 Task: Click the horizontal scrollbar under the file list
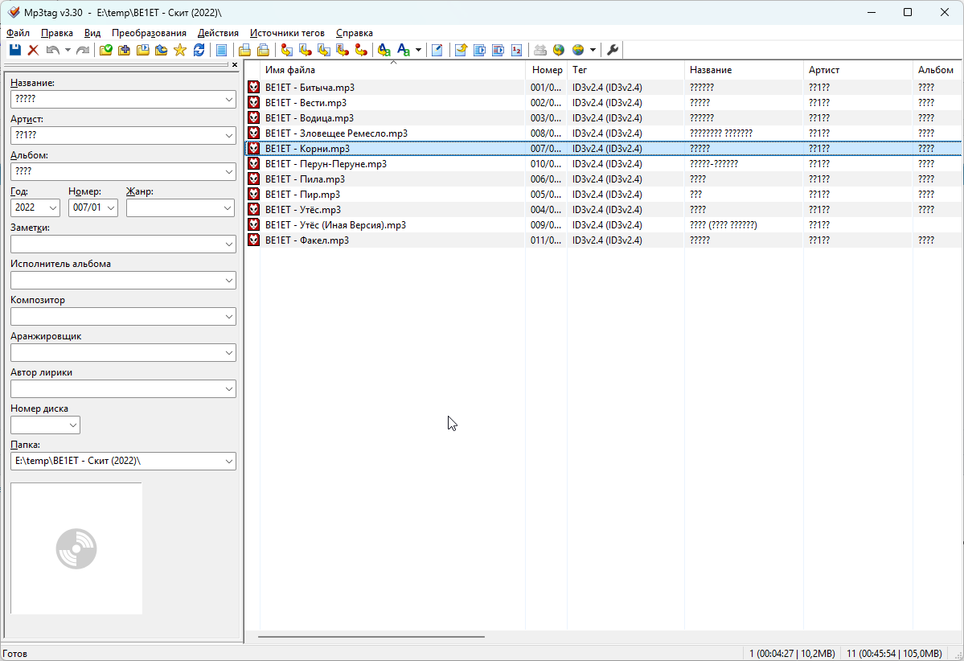(x=371, y=636)
